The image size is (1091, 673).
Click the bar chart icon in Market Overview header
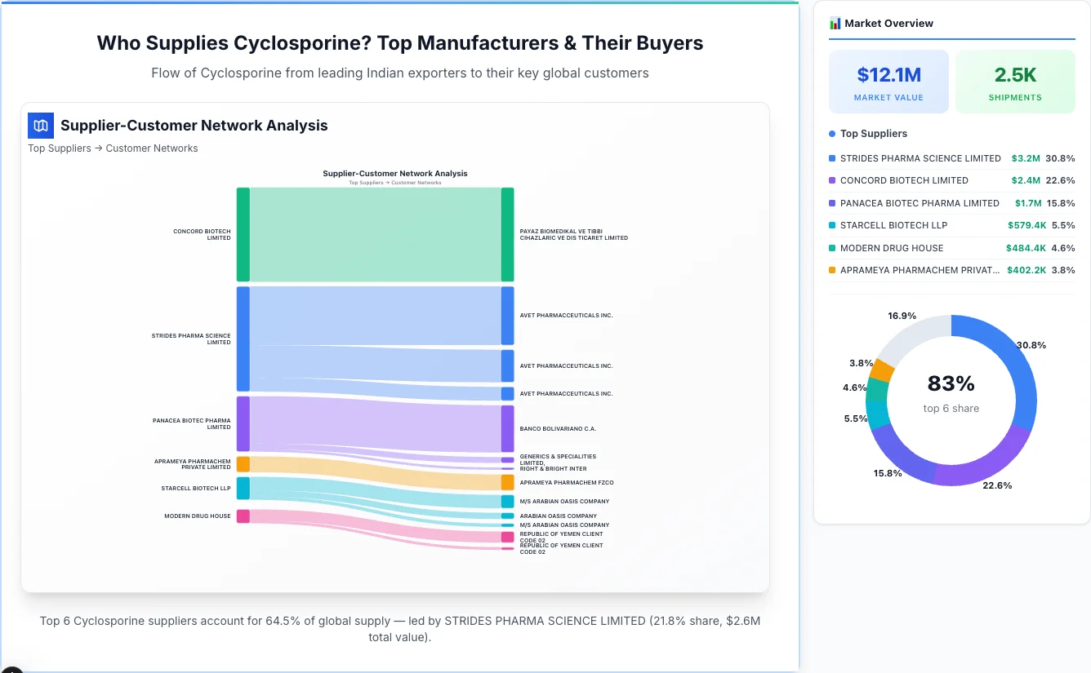pos(835,23)
